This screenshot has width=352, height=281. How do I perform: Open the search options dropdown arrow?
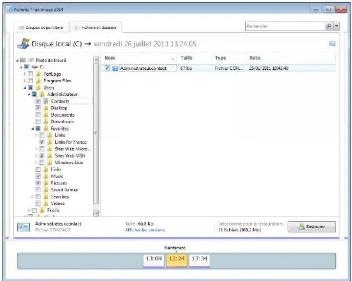[x=336, y=26]
